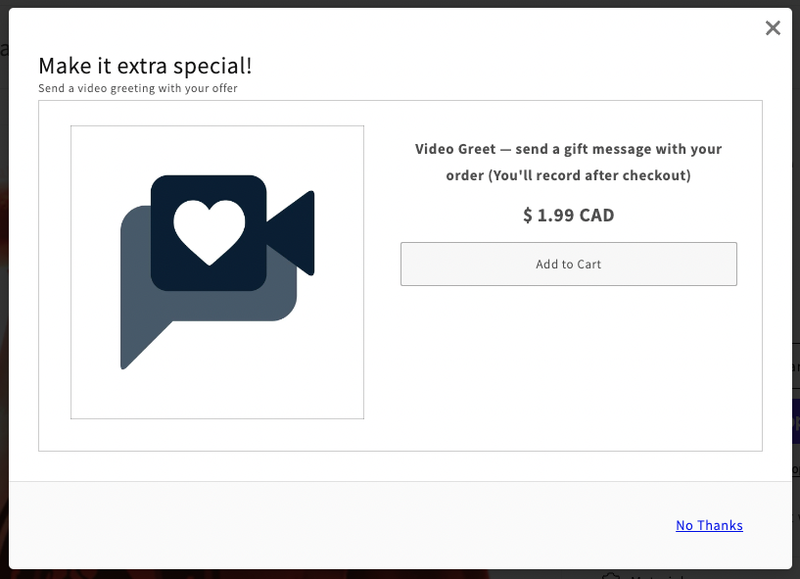Screen dimensions: 800x579
Task: Click the "order (You'll record after checkout)" line
Action: pos(568,175)
